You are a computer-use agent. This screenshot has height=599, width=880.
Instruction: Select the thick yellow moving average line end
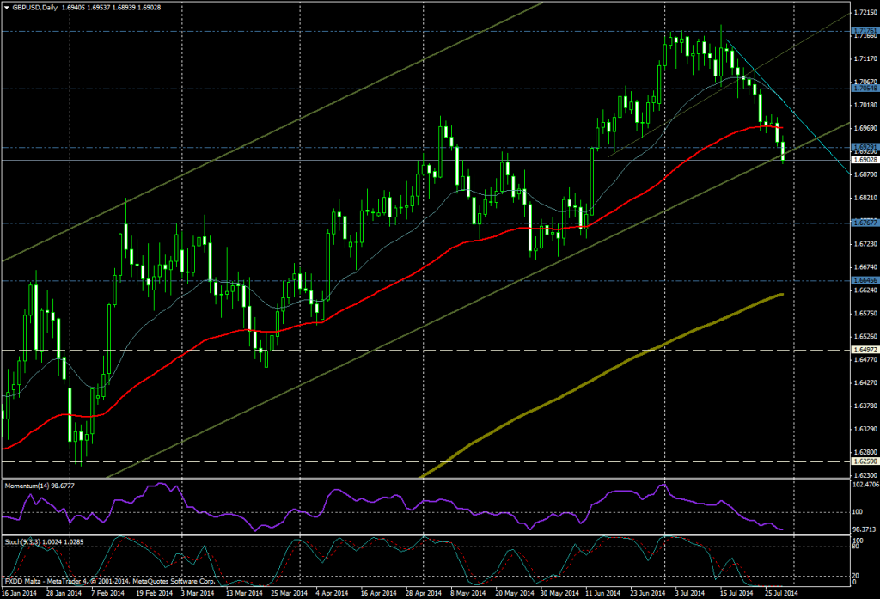[x=781, y=295]
